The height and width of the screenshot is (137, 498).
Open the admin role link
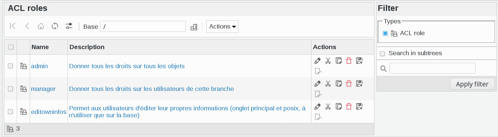pos(39,66)
